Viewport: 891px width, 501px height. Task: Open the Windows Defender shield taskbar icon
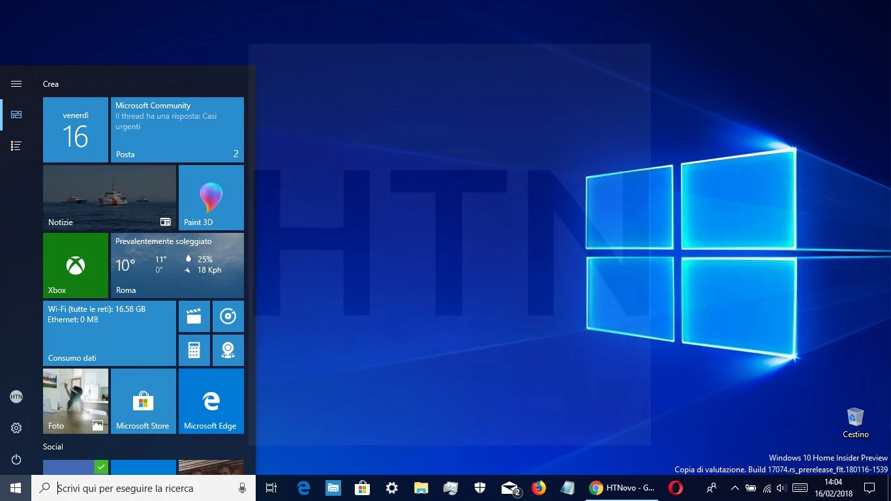(480, 488)
